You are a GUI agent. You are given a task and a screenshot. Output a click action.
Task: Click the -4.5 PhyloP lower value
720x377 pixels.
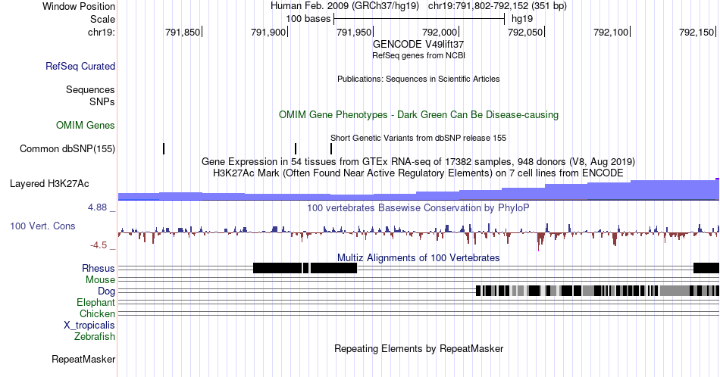(x=99, y=245)
